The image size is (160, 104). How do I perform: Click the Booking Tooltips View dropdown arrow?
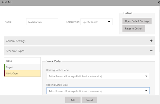(x=146, y=76)
